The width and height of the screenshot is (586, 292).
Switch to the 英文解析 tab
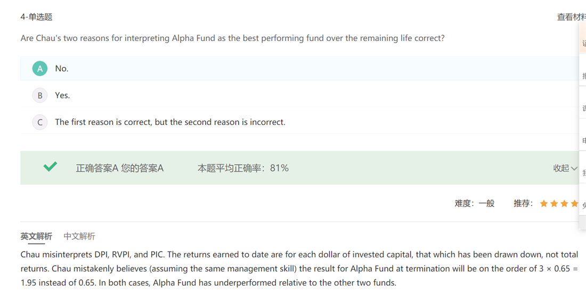tap(36, 236)
